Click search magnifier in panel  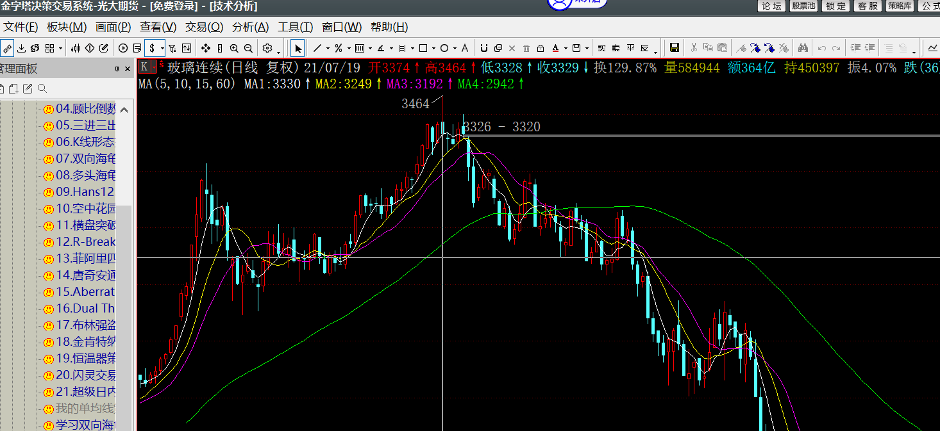tap(42, 89)
